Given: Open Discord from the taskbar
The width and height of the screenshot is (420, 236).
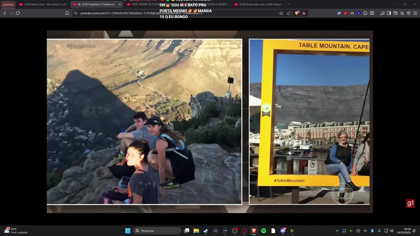Looking at the screenshot, I should (x=283, y=231).
